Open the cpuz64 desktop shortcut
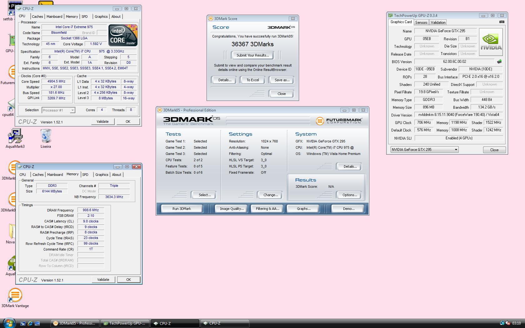 [9, 108]
